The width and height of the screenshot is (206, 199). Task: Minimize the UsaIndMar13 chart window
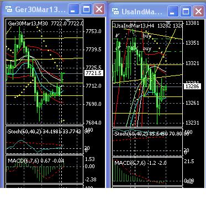[x=173, y=12]
